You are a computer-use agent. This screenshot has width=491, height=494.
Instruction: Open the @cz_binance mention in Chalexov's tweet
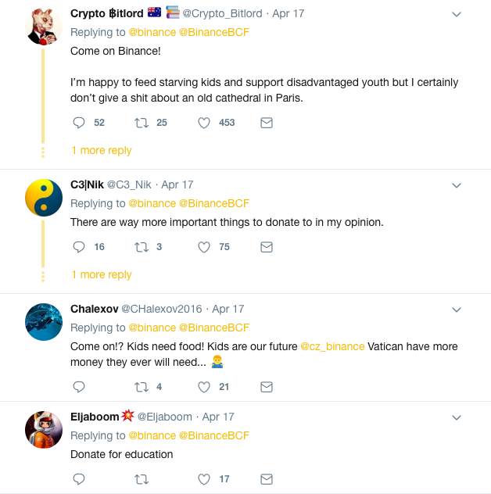coord(332,346)
